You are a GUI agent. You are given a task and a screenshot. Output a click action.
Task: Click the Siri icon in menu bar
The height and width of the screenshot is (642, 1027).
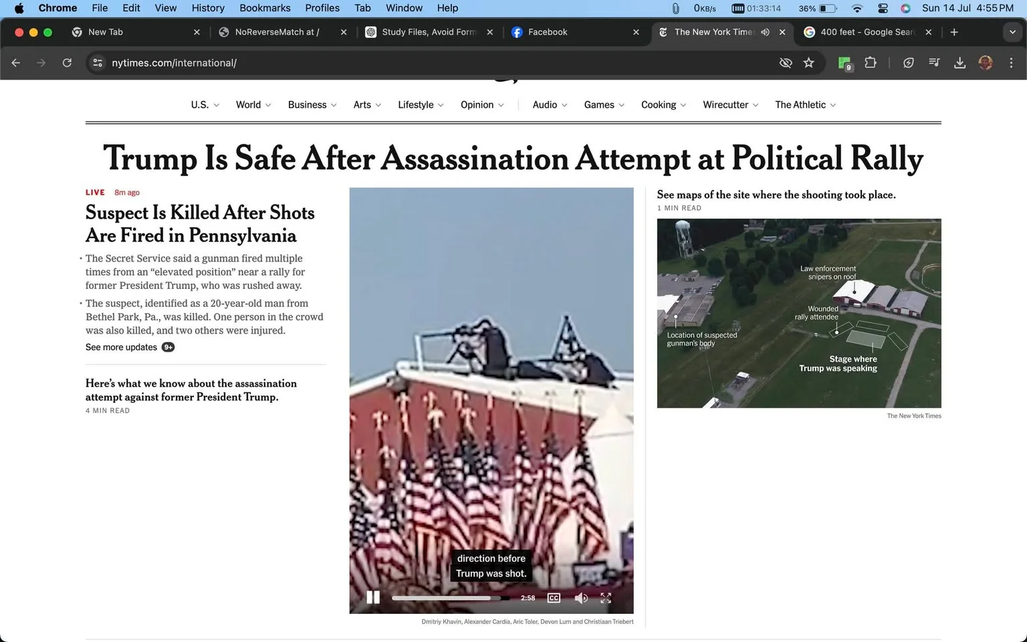(905, 8)
